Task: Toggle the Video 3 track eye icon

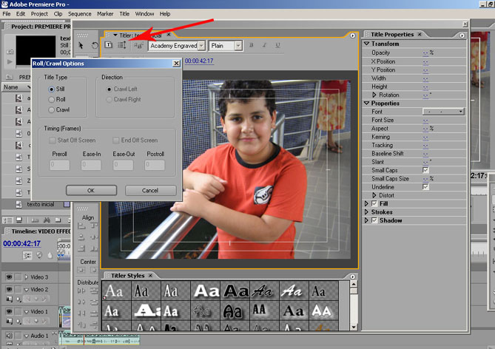Action: [x=10, y=277]
